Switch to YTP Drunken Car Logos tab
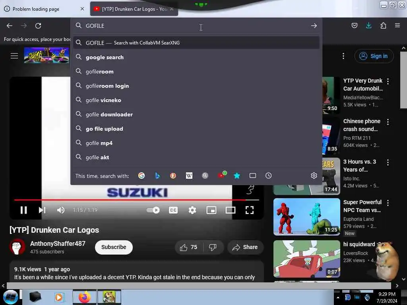This screenshot has width=407, height=305. 134,9
